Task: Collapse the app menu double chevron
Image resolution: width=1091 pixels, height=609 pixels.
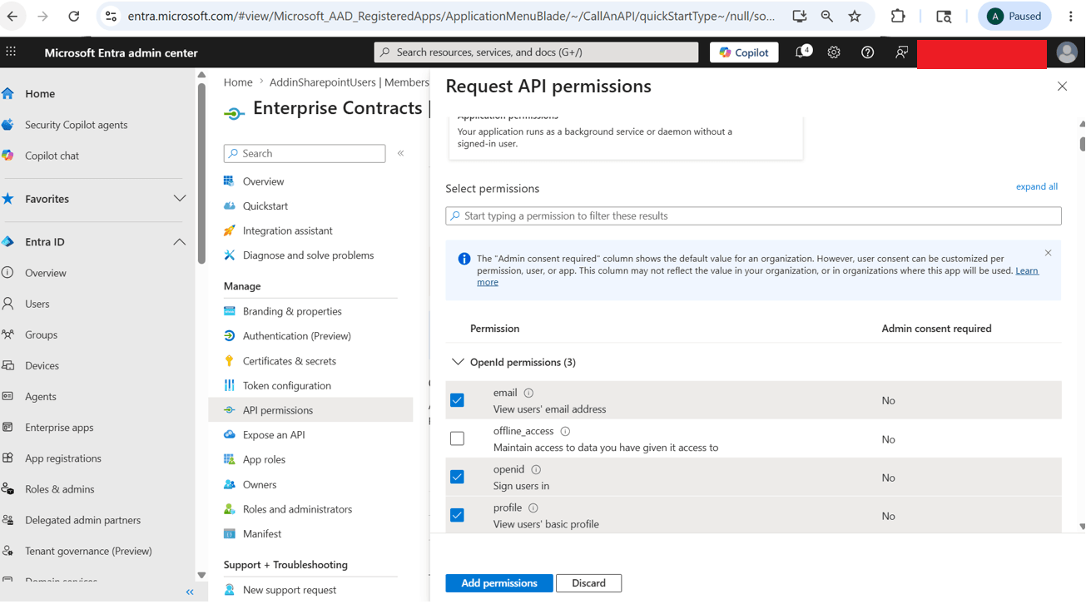Action: (x=402, y=154)
